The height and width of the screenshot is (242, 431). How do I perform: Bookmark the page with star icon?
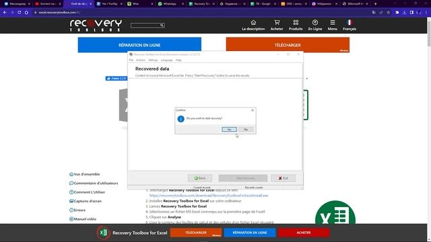pyautogui.click(x=388, y=12)
